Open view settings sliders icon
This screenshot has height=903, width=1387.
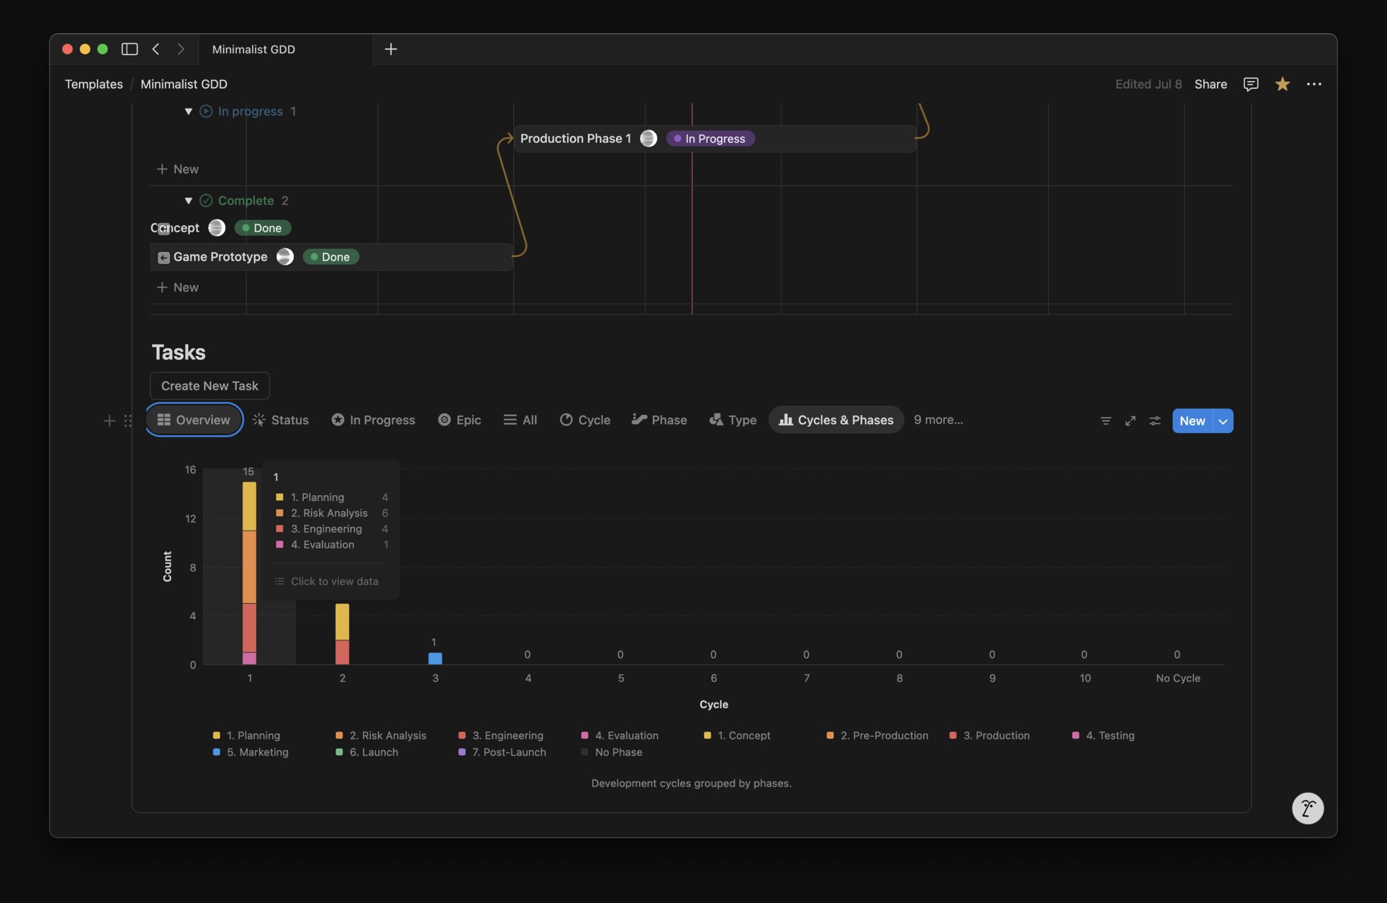click(1155, 420)
